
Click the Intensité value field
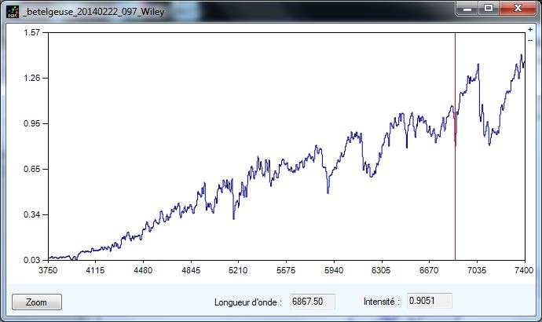tap(430, 302)
